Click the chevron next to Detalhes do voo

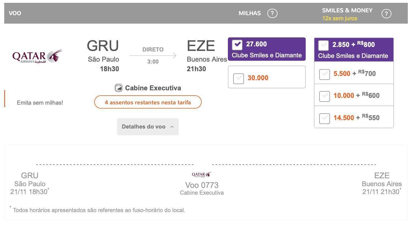point(172,127)
